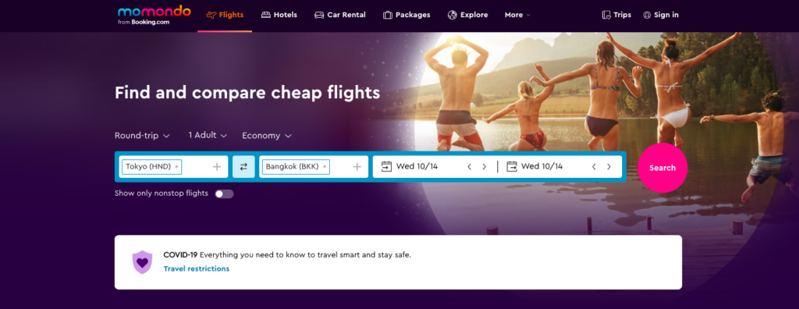Go to the Car Rental tab
Viewport: 799px width, 309px height.
(x=340, y=15)
